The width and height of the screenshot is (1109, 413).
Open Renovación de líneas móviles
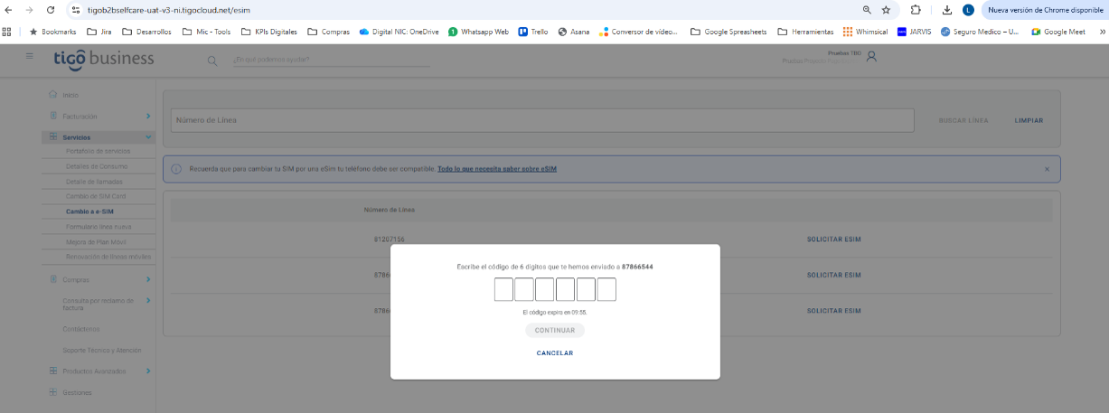pos(108,257)
